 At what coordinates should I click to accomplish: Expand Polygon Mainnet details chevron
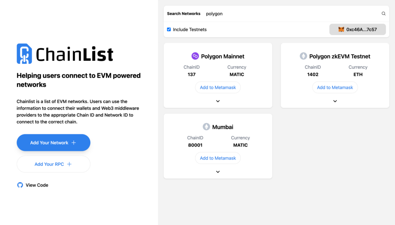218,101
